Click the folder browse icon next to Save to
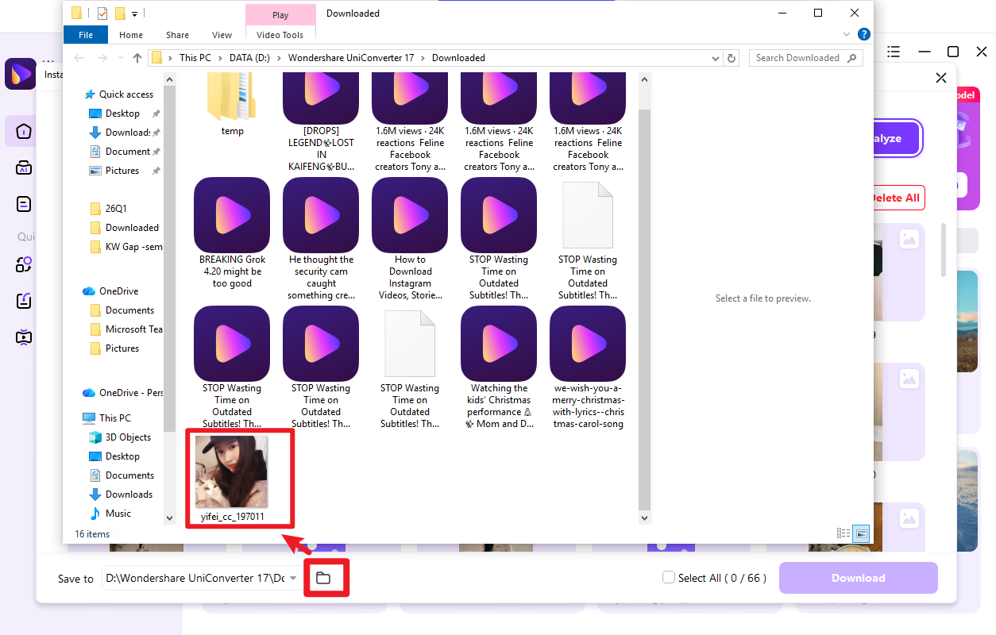 coord(326,578)
